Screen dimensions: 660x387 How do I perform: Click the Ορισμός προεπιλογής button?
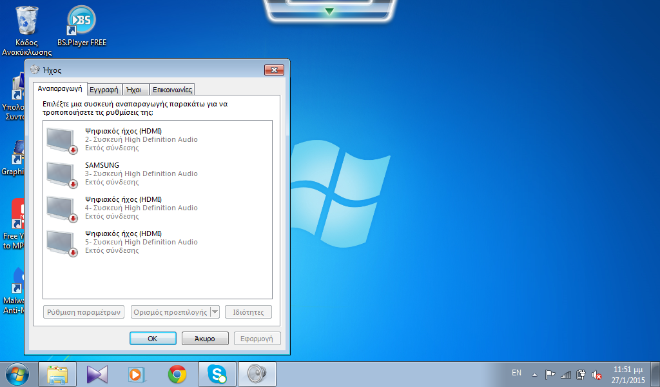point(170,312)
